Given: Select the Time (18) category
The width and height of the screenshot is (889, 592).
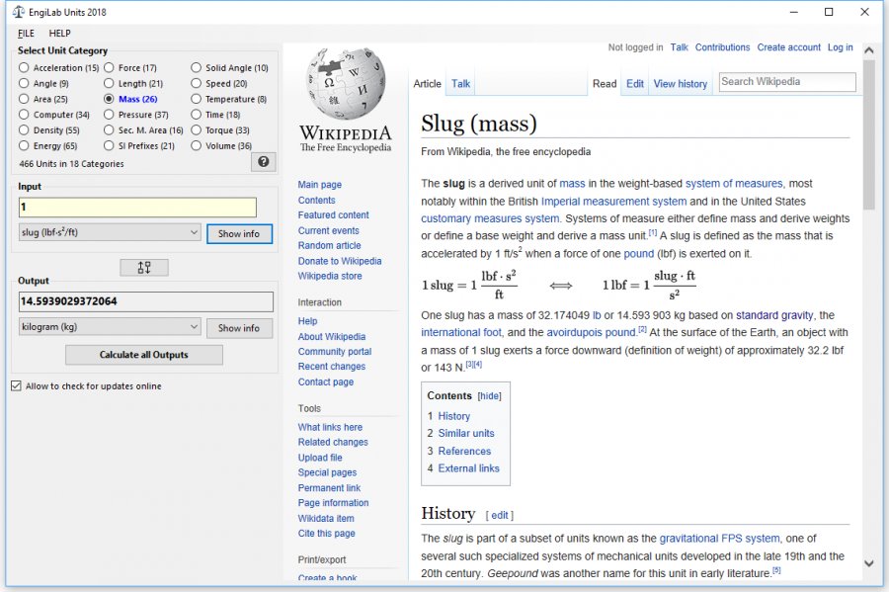Looking at the screenshot, I should coord(216,115).
